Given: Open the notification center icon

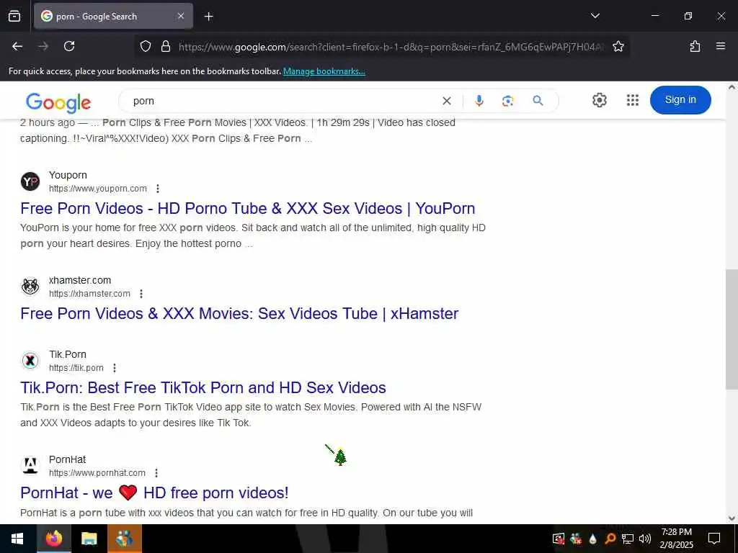Looking at the screenshot, I should tap(714, 539).
